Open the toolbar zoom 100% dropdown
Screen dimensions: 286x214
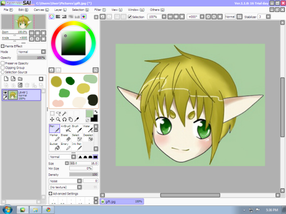(x=164, y=17)
